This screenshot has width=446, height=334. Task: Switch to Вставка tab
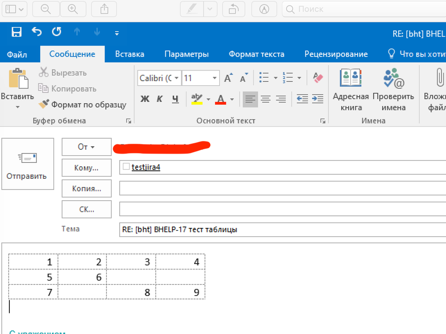(x=130, y=54)
